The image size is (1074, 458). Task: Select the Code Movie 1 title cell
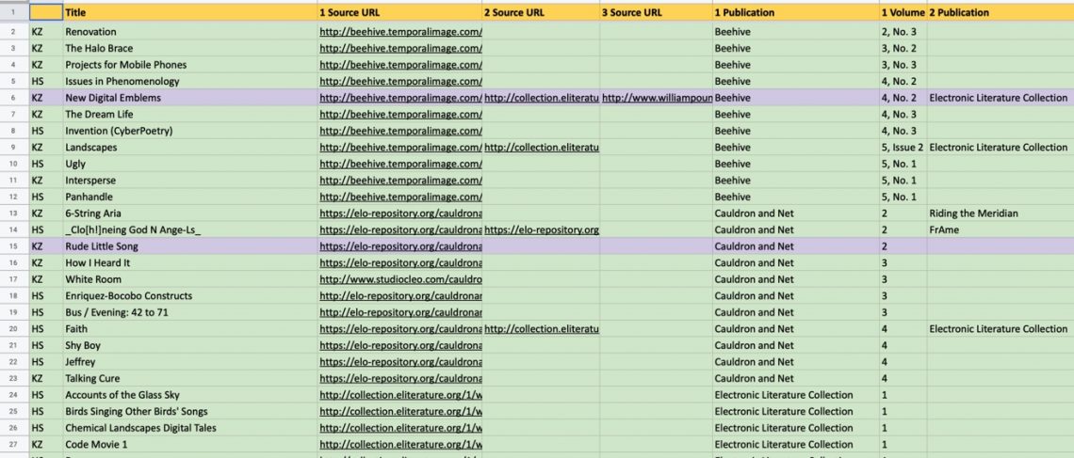(190, 444)
